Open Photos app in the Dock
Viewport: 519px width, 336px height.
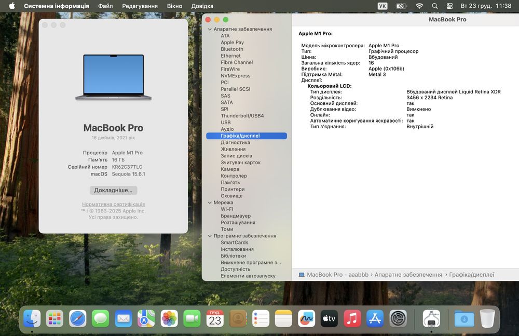coord(169,319)
